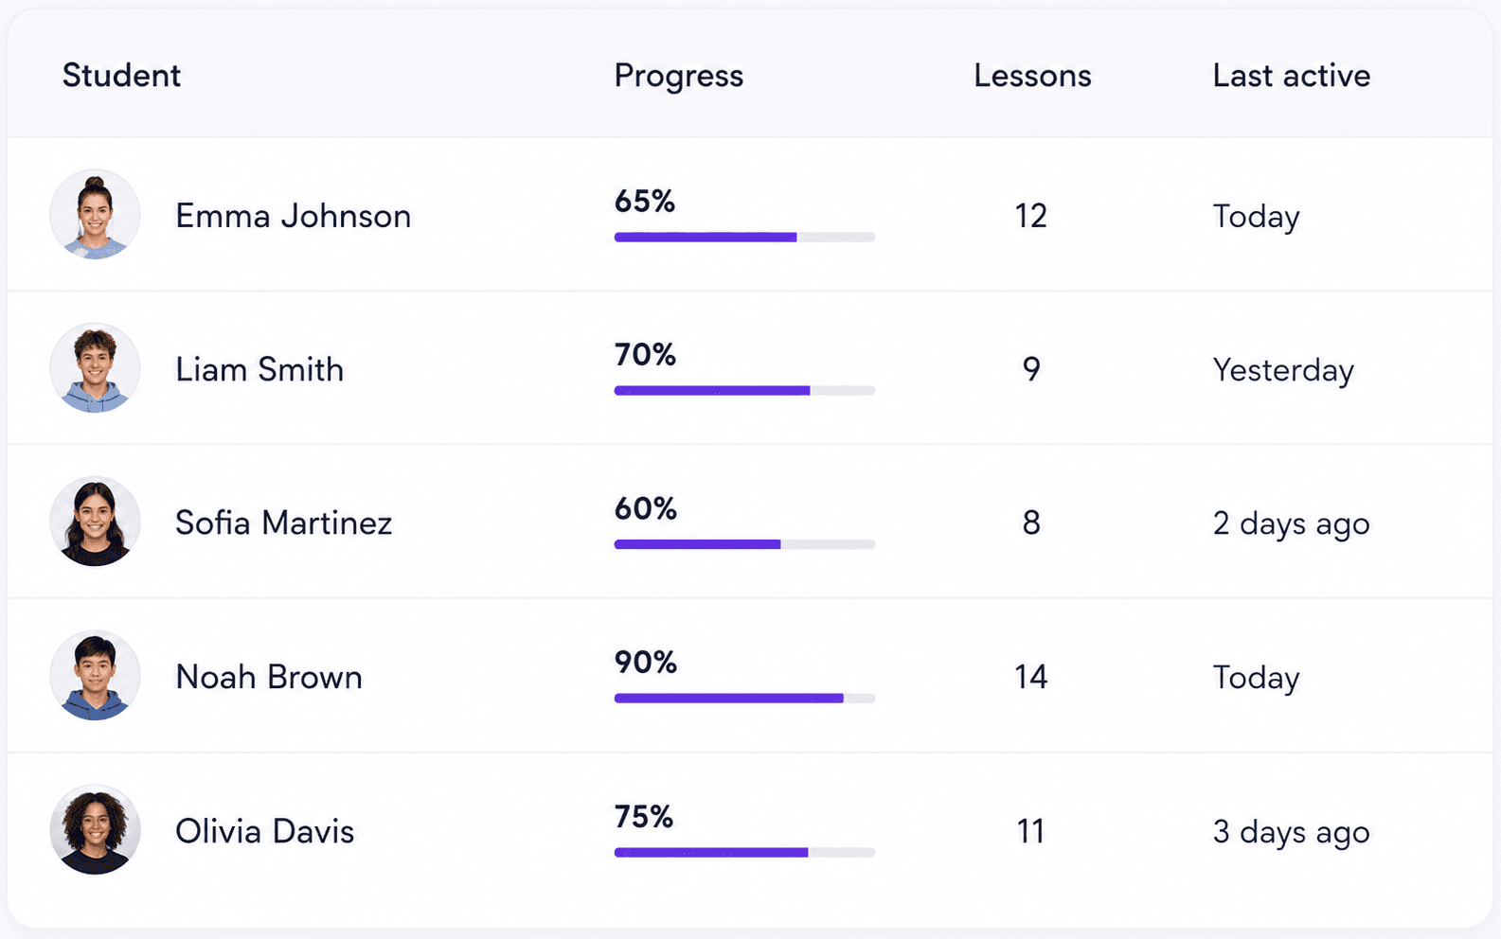Select Liam Smith's 70% progress bar
The image size is (1501, 939).
(744, 391)
